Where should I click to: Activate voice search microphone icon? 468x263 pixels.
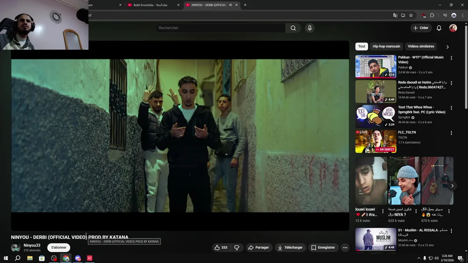click(310, 28)
